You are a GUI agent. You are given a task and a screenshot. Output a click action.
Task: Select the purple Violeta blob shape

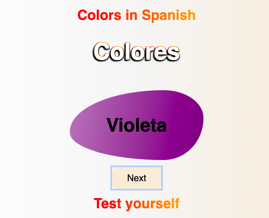click(137, 125)
